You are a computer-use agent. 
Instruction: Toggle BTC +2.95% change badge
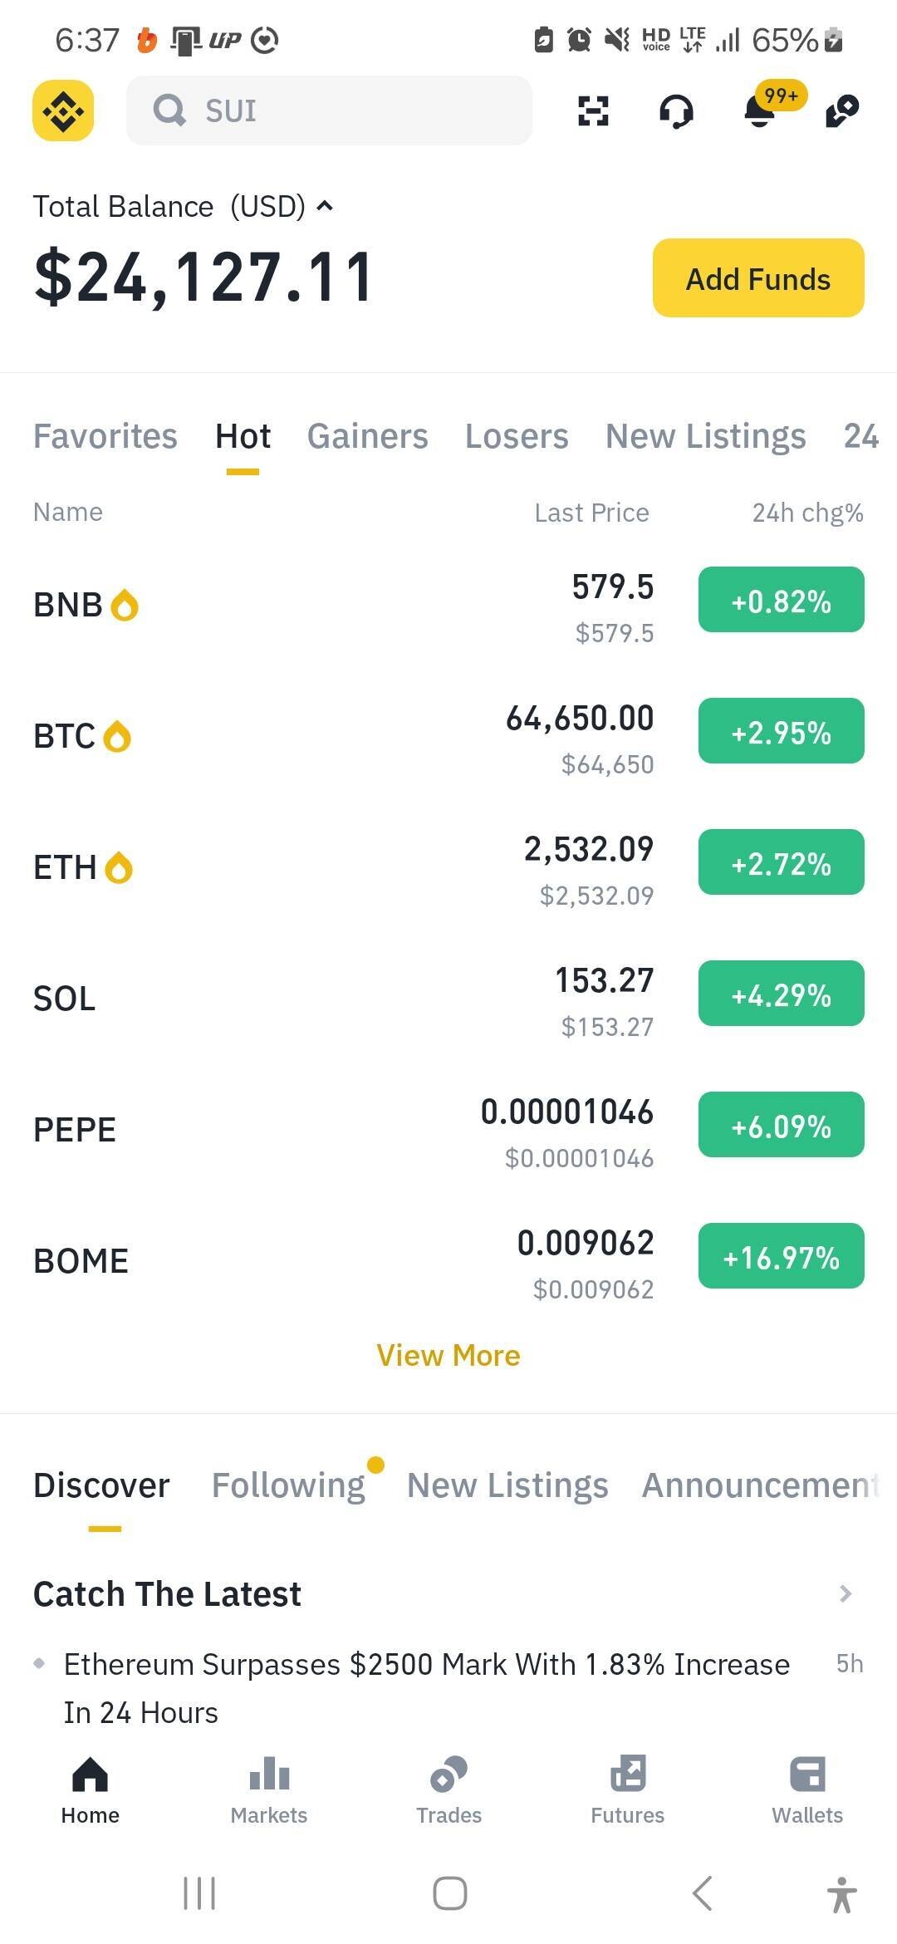click(x=781, y=731)
